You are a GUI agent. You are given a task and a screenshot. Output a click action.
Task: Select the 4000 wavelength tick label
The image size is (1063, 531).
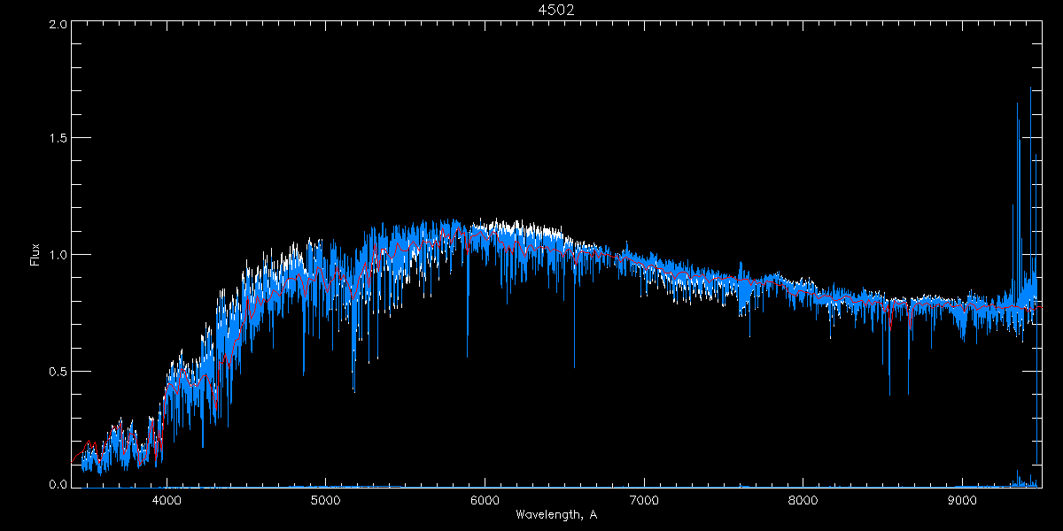click(167, 500)
